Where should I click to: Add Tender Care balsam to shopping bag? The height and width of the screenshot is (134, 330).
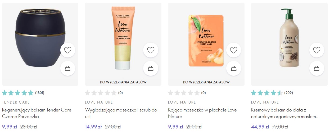[68, 68]
